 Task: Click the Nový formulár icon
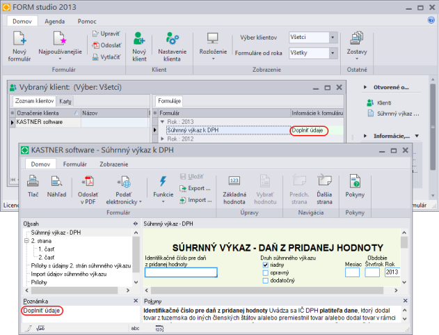[x=19, y=38]
